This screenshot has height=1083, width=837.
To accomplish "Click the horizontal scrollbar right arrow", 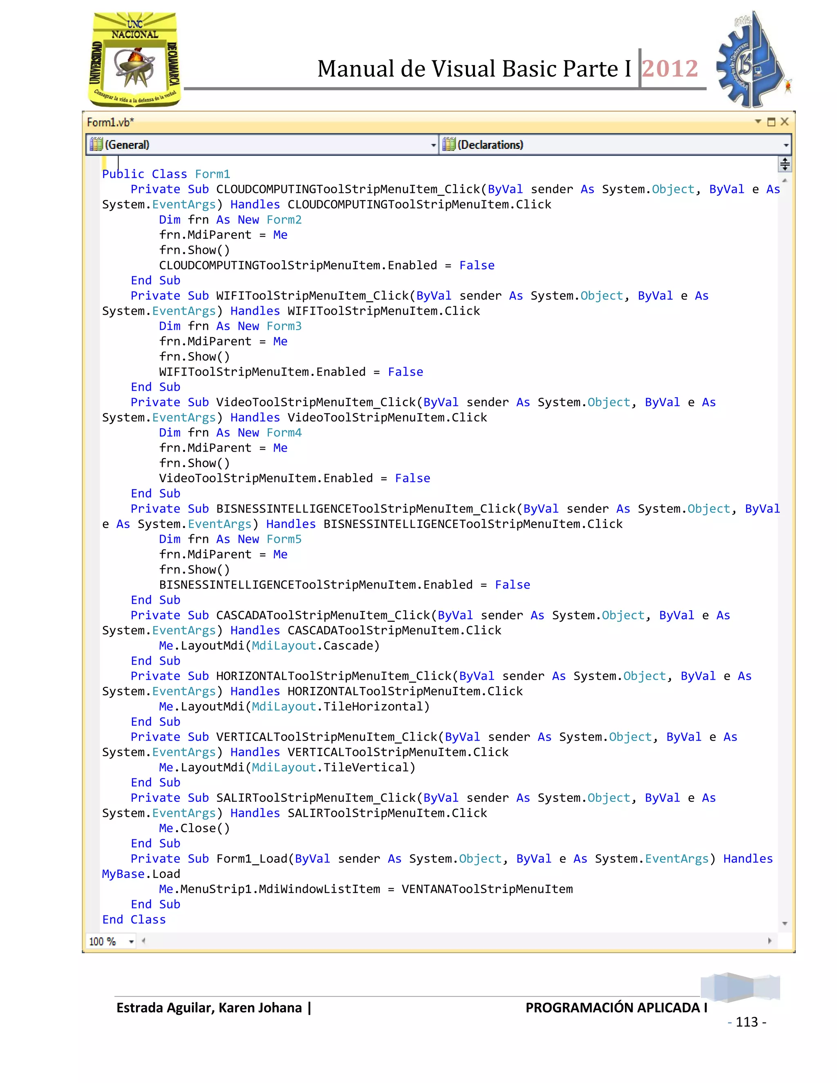I will (770, 941).
